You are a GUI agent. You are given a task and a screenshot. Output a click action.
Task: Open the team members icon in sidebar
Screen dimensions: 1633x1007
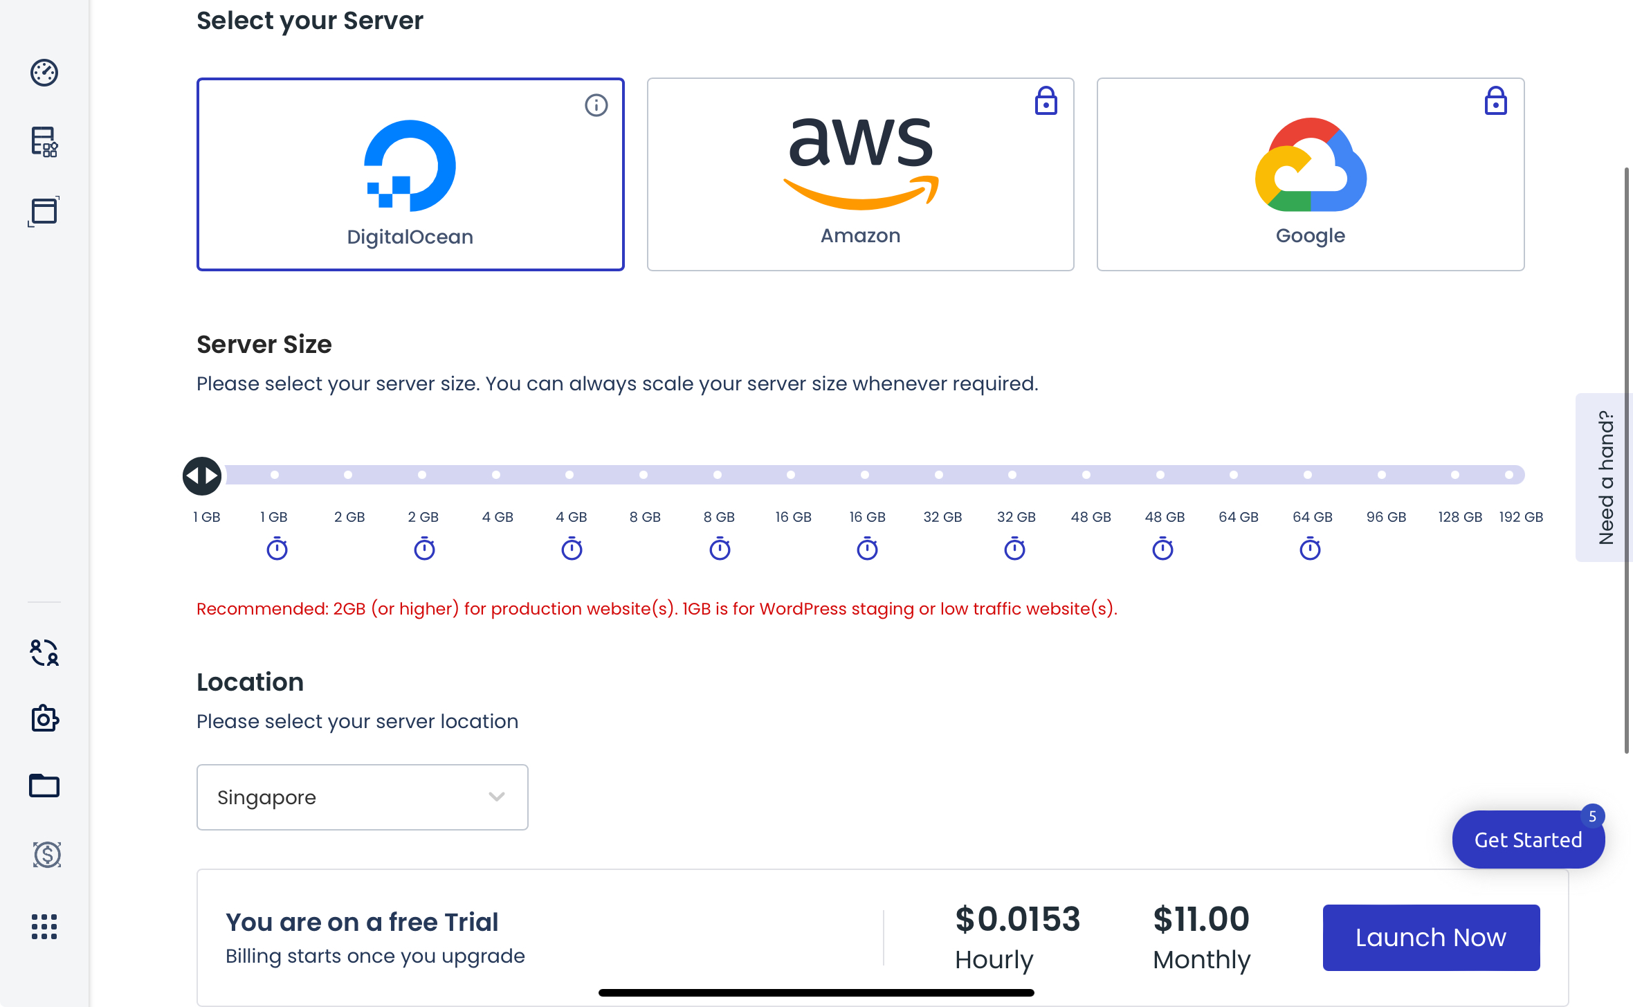(44, 652)
